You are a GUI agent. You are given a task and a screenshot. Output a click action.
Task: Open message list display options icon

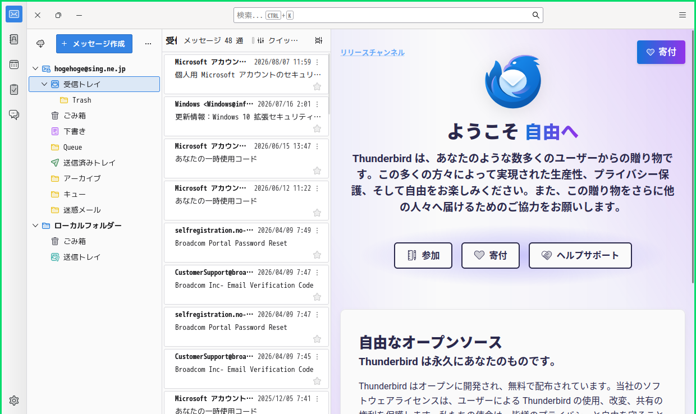pos(319,40)
